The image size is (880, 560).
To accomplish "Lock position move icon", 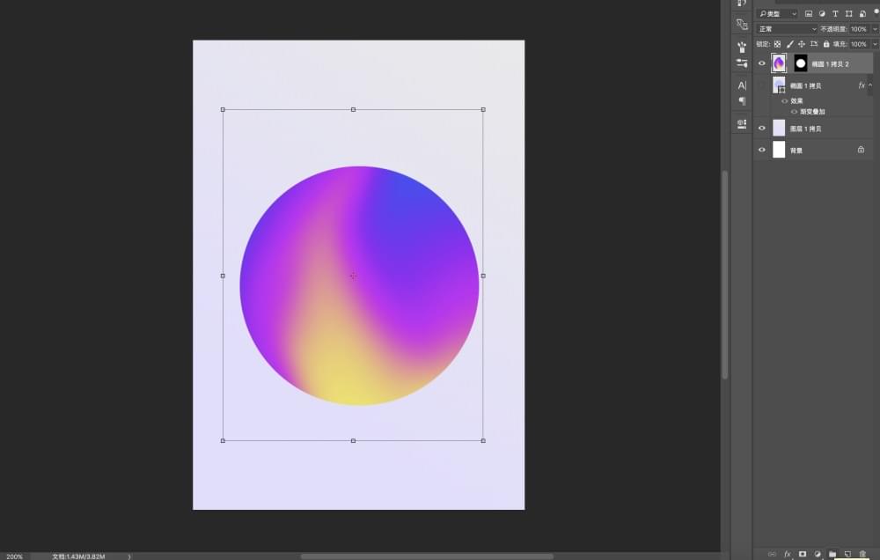I will [802, 44].
